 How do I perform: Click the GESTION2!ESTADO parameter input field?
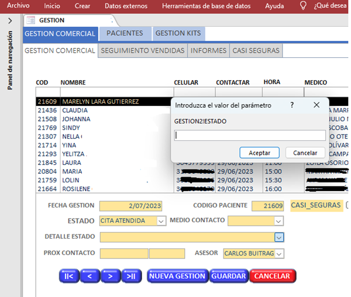coord(250,136)
